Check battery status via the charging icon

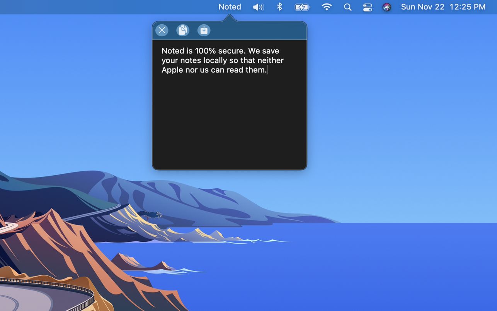[x=301, y=7]
